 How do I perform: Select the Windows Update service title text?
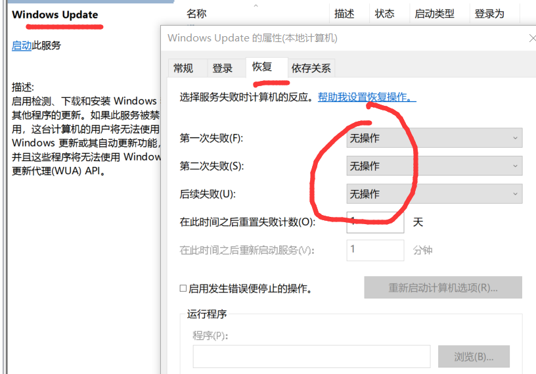(55, 14)
